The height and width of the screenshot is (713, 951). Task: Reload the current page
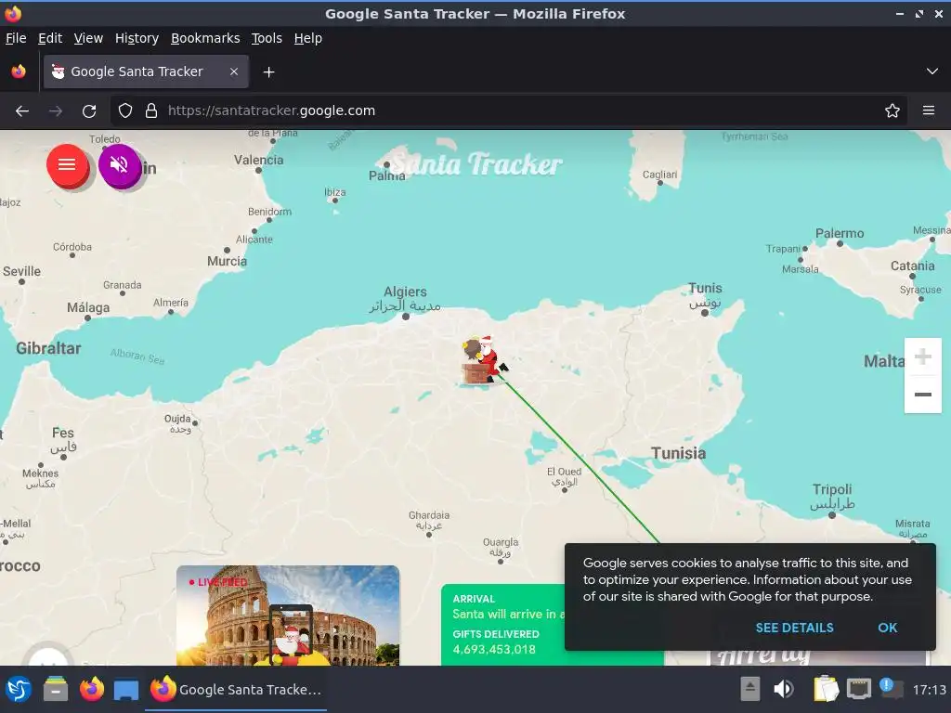pyautogui.click(x=89, y=111)
